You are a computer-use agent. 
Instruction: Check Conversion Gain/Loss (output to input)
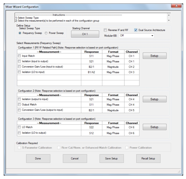[20, 110]
